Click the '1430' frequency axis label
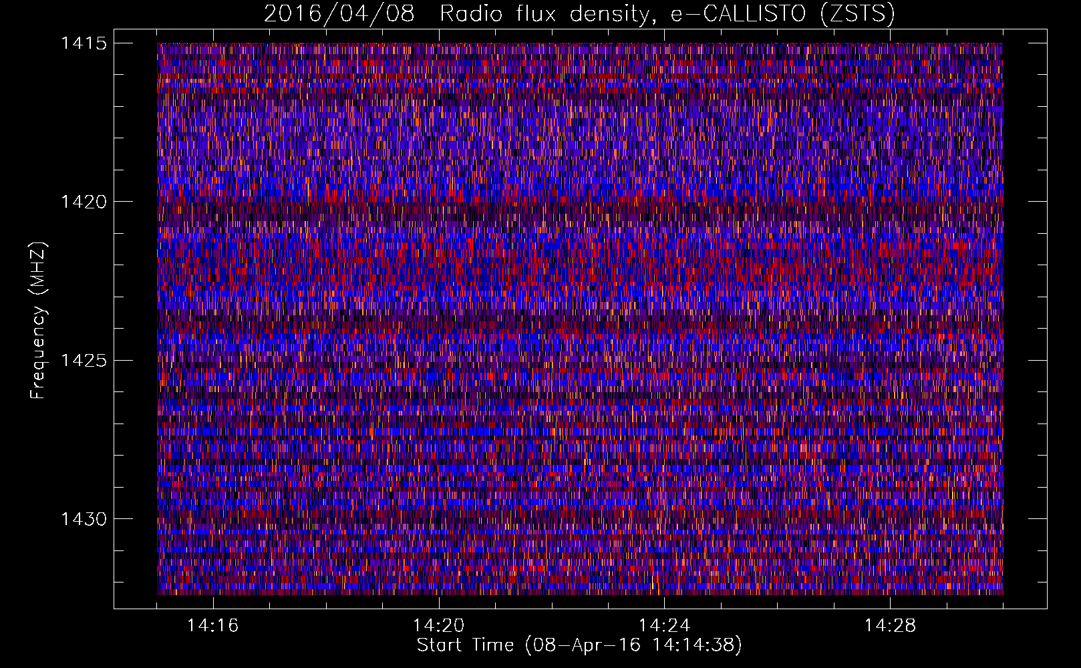 point(84,519)
